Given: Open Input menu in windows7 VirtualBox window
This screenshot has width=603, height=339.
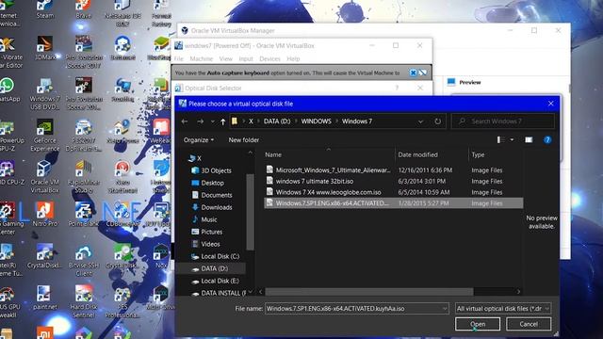Looking at the screenshot, I should click(x=246, y=58).
